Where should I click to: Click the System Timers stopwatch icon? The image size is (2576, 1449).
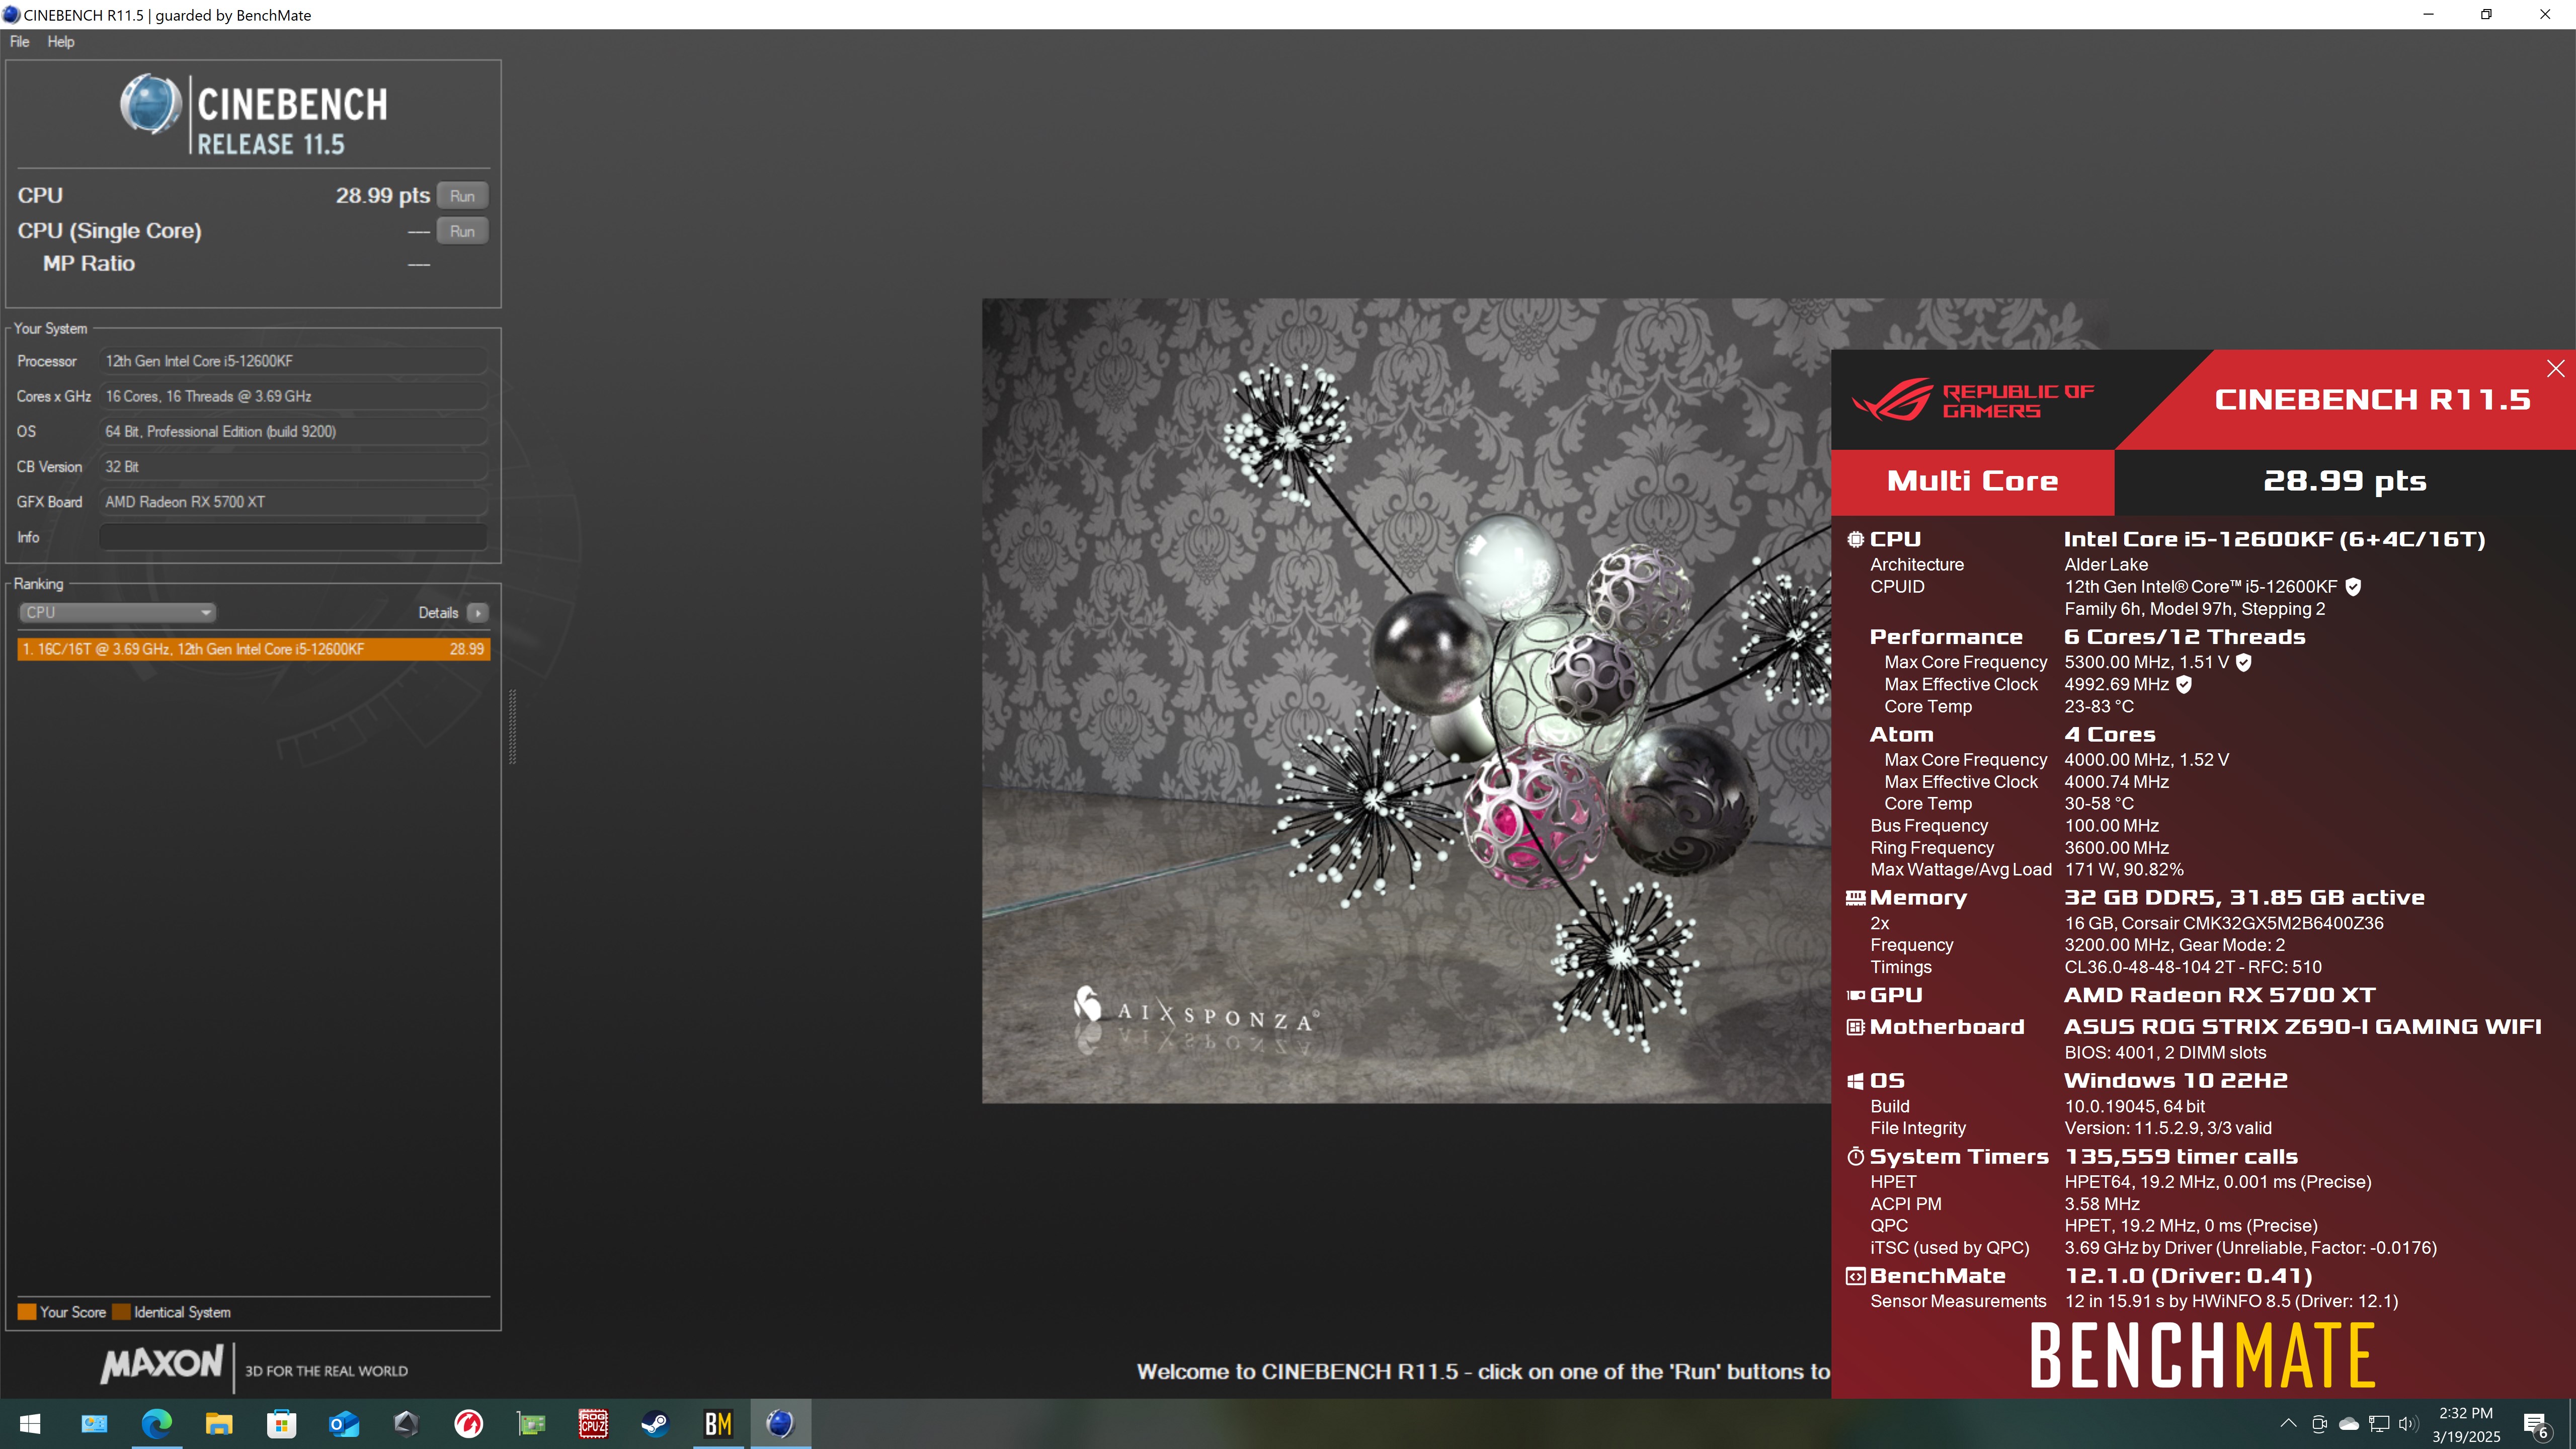1855,1157
